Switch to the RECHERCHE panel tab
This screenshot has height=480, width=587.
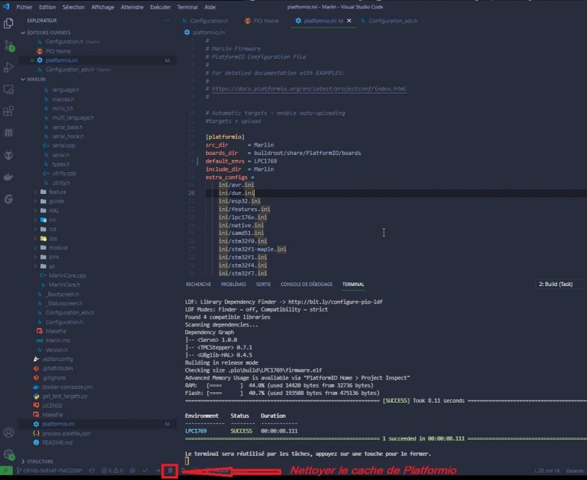[x=198, y=284]
